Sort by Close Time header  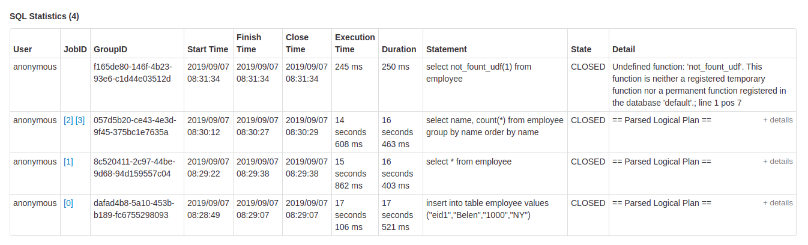[x=297, y=43]
